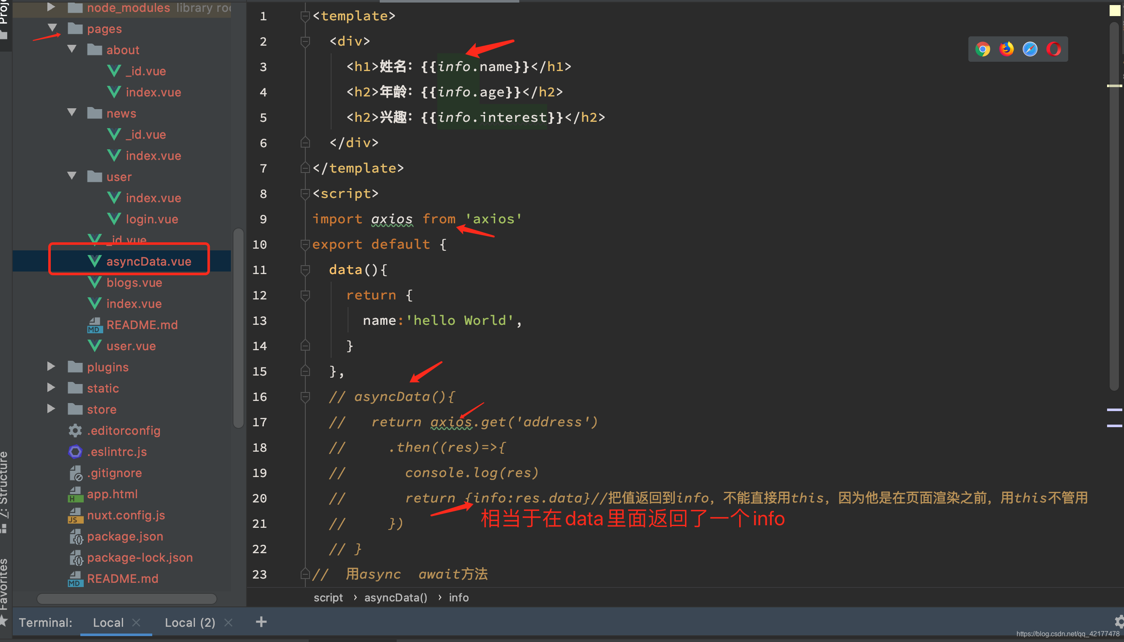This screenshot has height=642, width=1124.
Task: Select asyncData.vue in project tree
Action: point(148,261)
